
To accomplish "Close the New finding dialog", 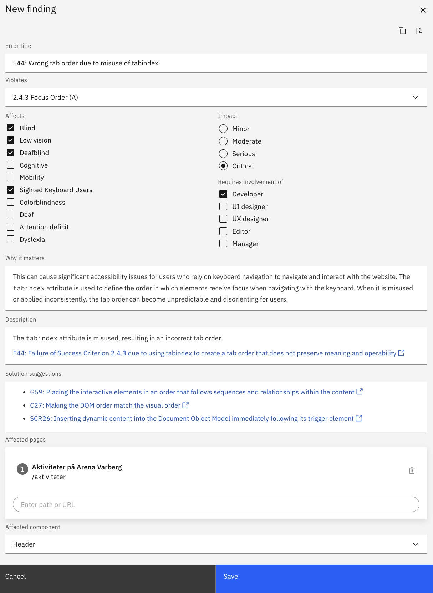I will tap(423, 10).
